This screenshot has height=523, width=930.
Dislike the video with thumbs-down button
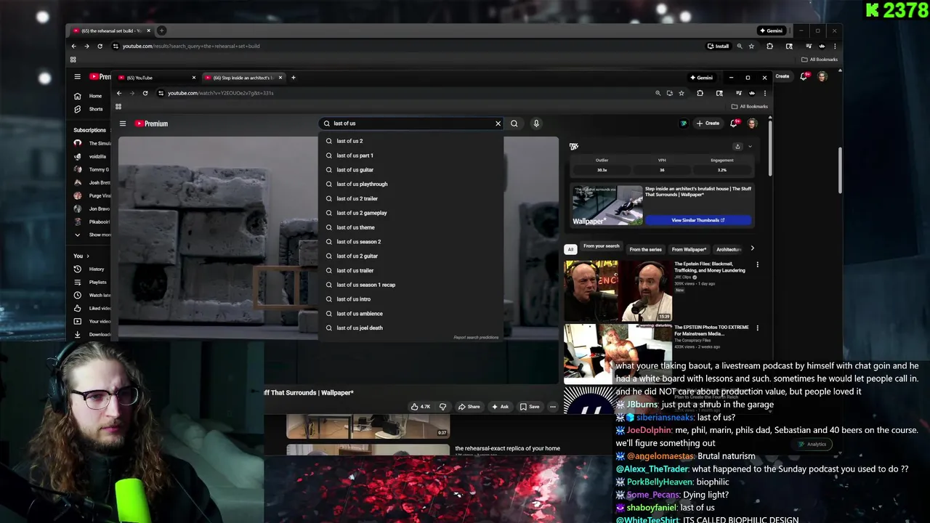442,407
